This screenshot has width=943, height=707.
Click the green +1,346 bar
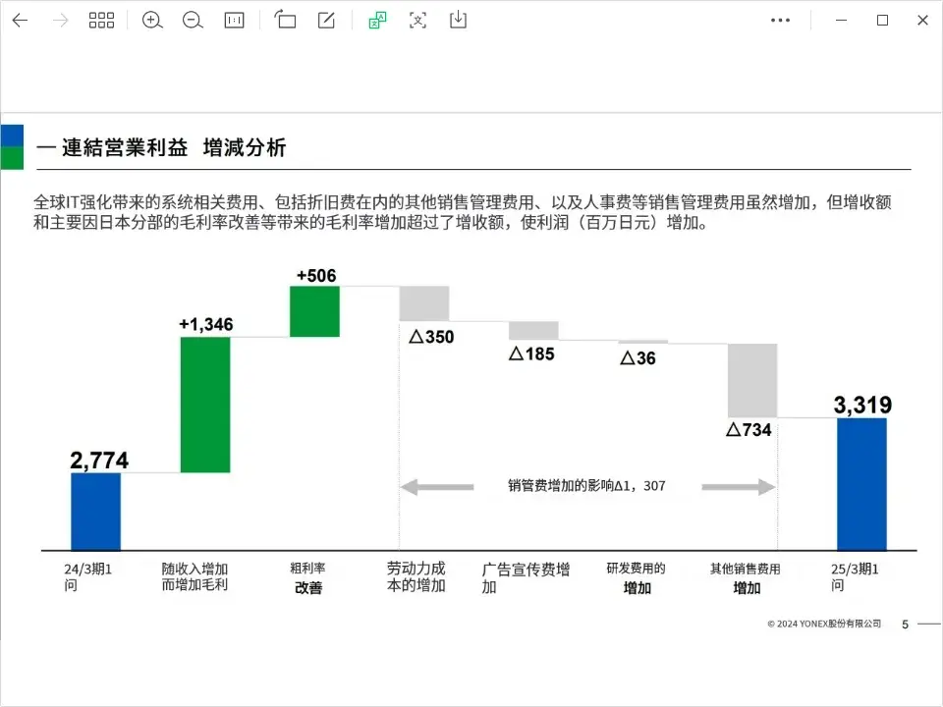[x=205, y=405]
